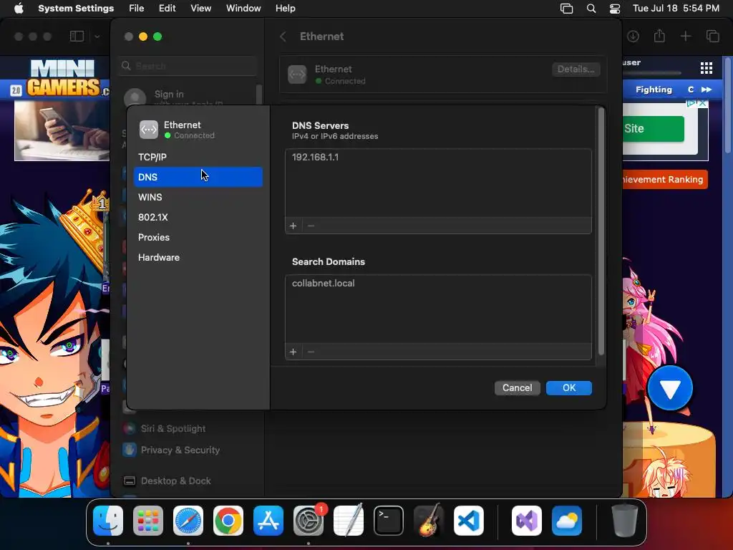The height and width of the screenshot is (550, 733).
Task: Add a search domain with plus button
Action: pyautogui.click(x=293, y=352)
